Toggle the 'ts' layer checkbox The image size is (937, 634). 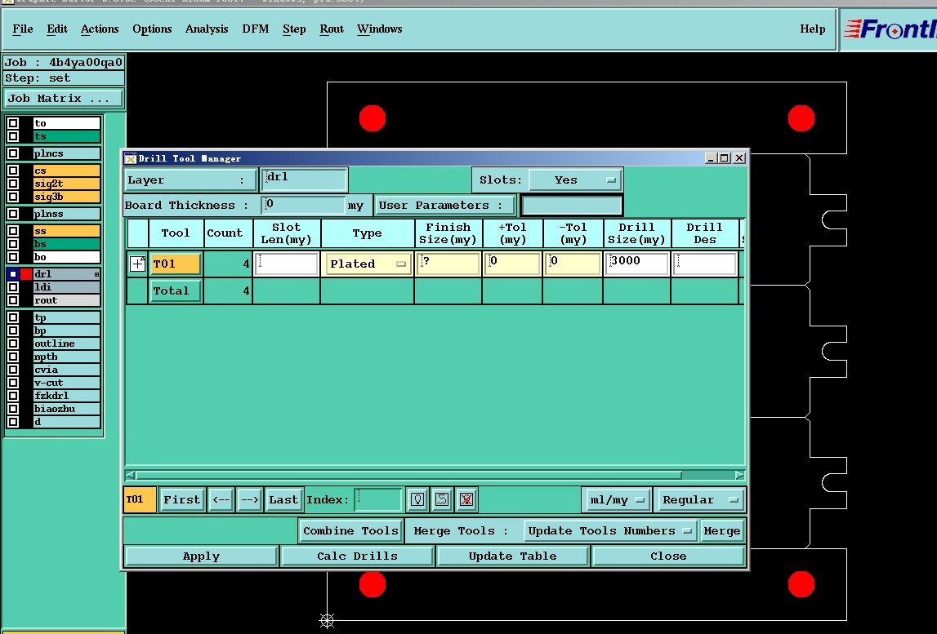pyautogui.click(x=13, y=137)
